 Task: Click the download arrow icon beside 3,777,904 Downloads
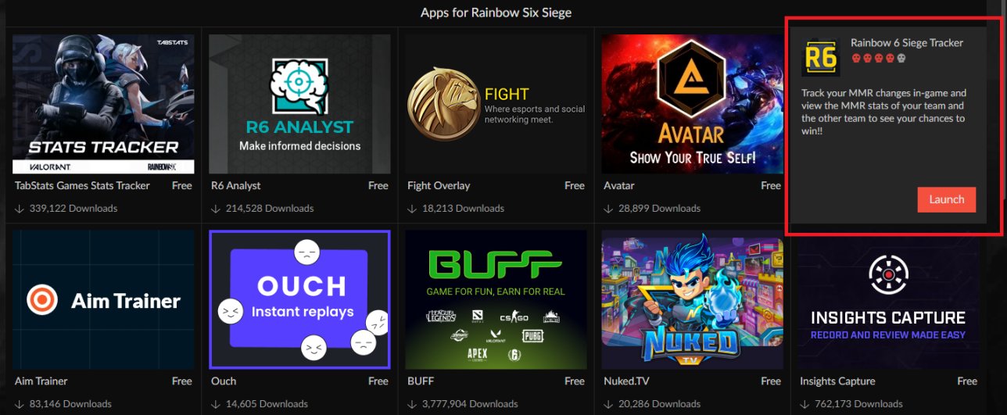click(x=412, y=404)
